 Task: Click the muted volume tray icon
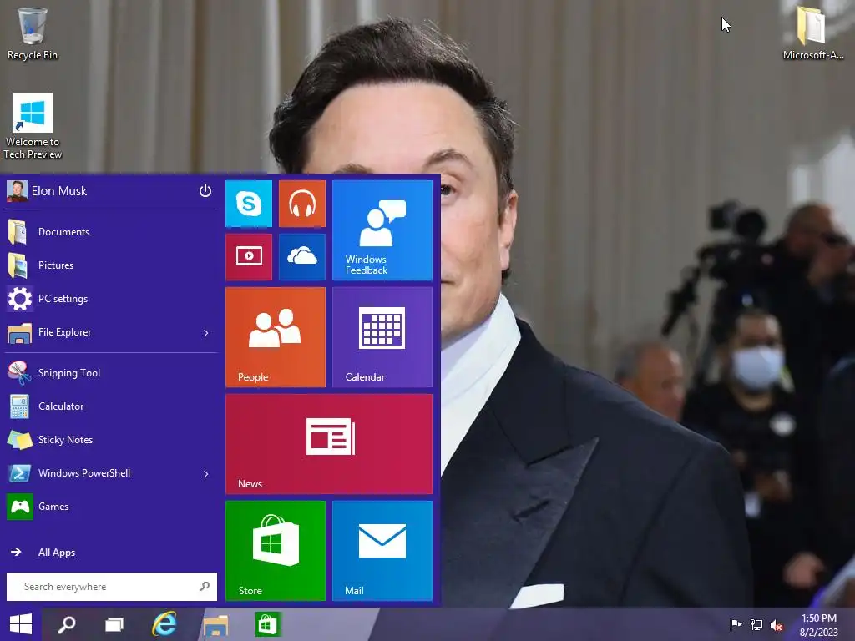pos(777,624)
